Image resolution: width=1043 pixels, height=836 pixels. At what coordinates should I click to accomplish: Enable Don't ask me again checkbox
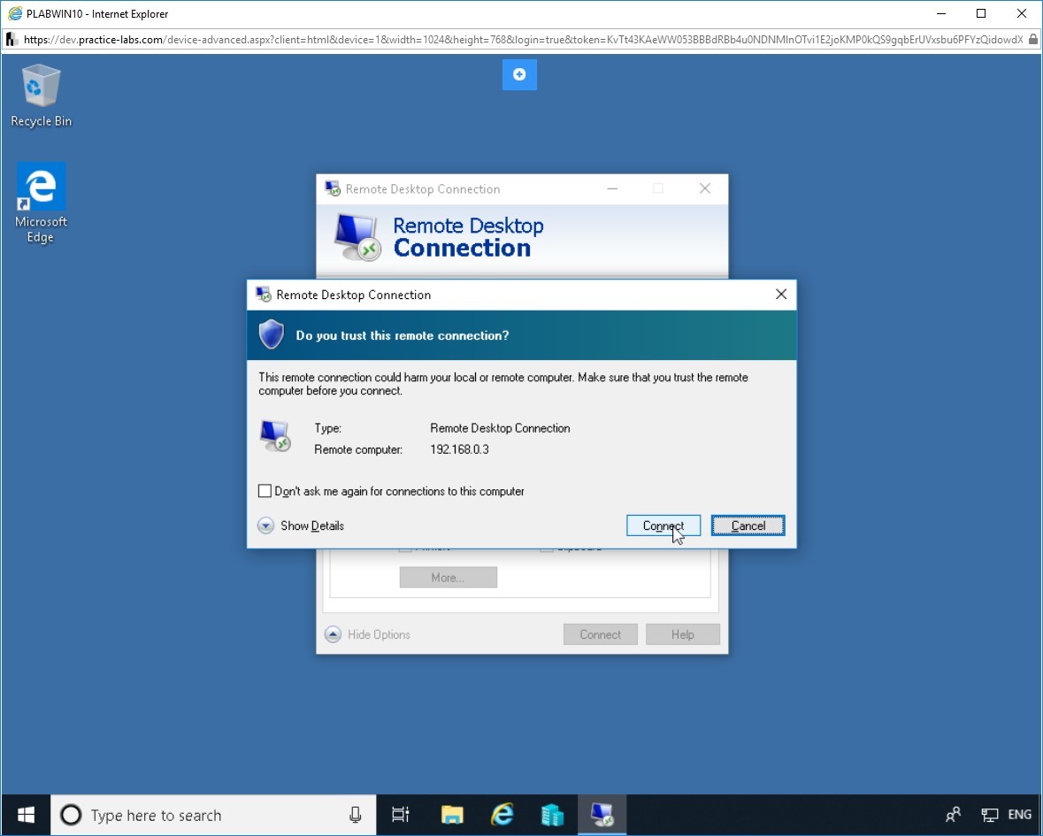265,491
